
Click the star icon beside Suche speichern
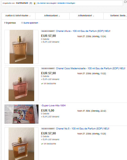point(22,23)
